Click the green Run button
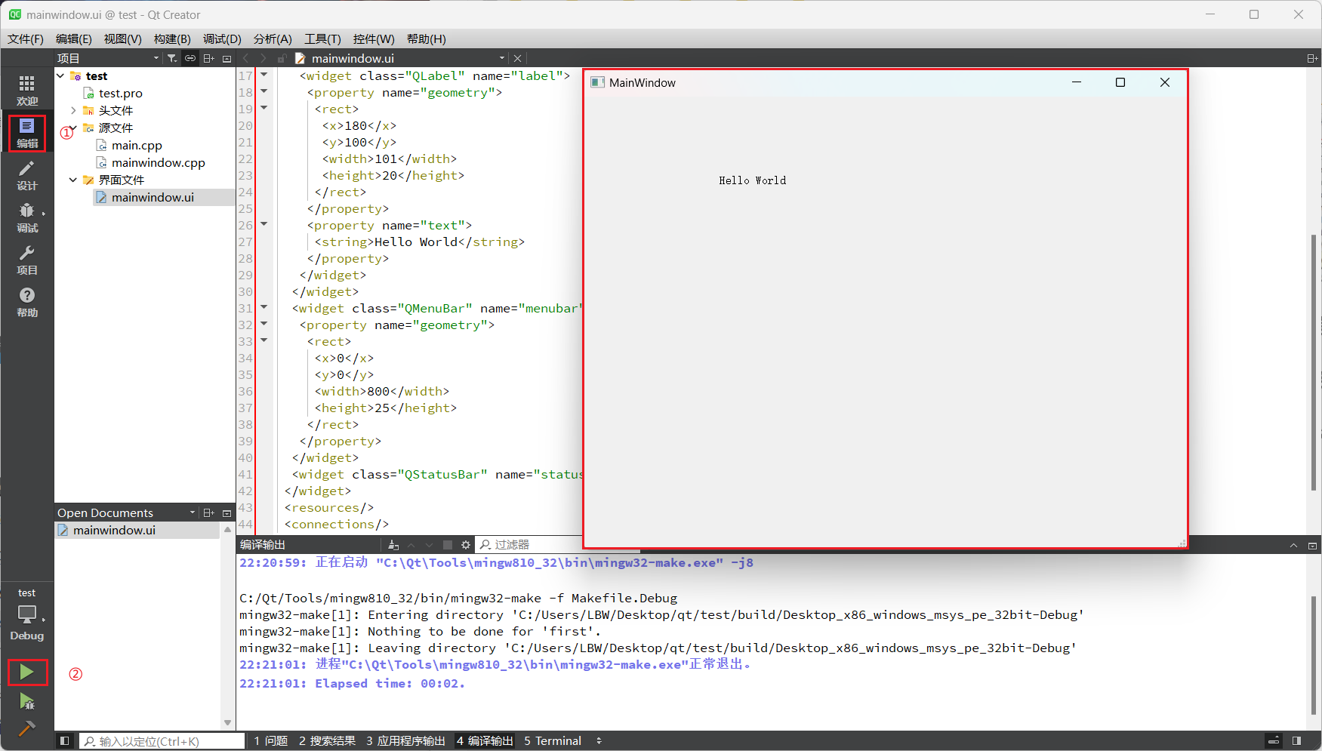This screenshot has height=751, width=1322. [x=27, y=672]
